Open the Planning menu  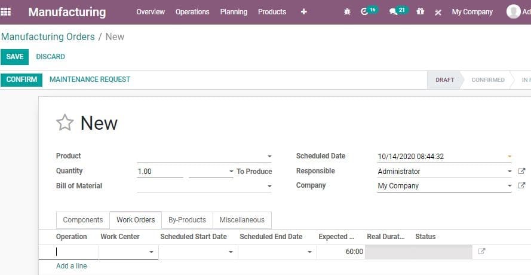234,12
